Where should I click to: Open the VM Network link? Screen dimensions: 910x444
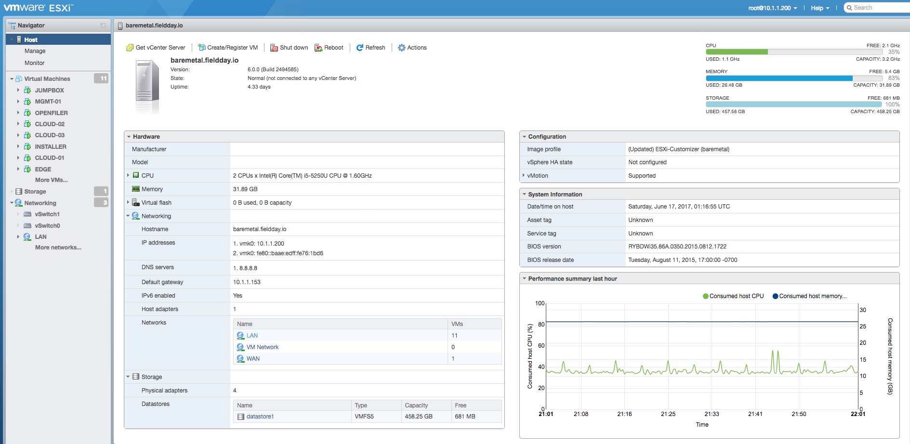263,347
